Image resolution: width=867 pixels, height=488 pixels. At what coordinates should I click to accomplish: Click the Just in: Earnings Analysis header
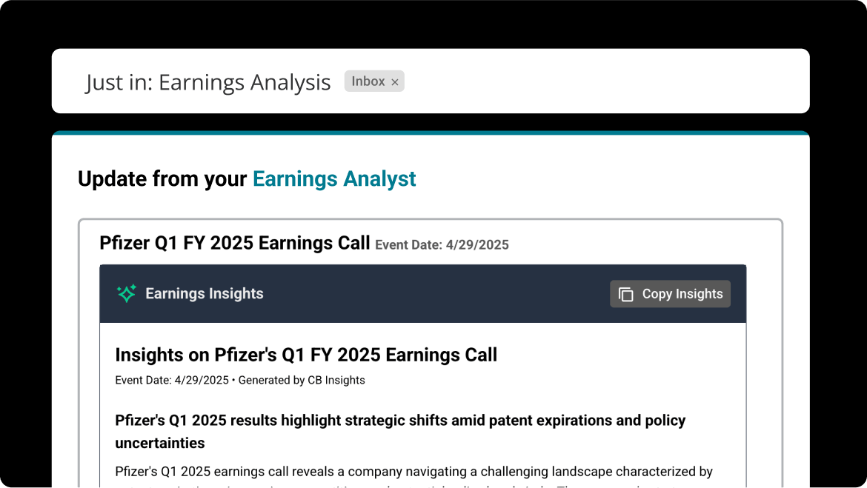tap(207, 82)
